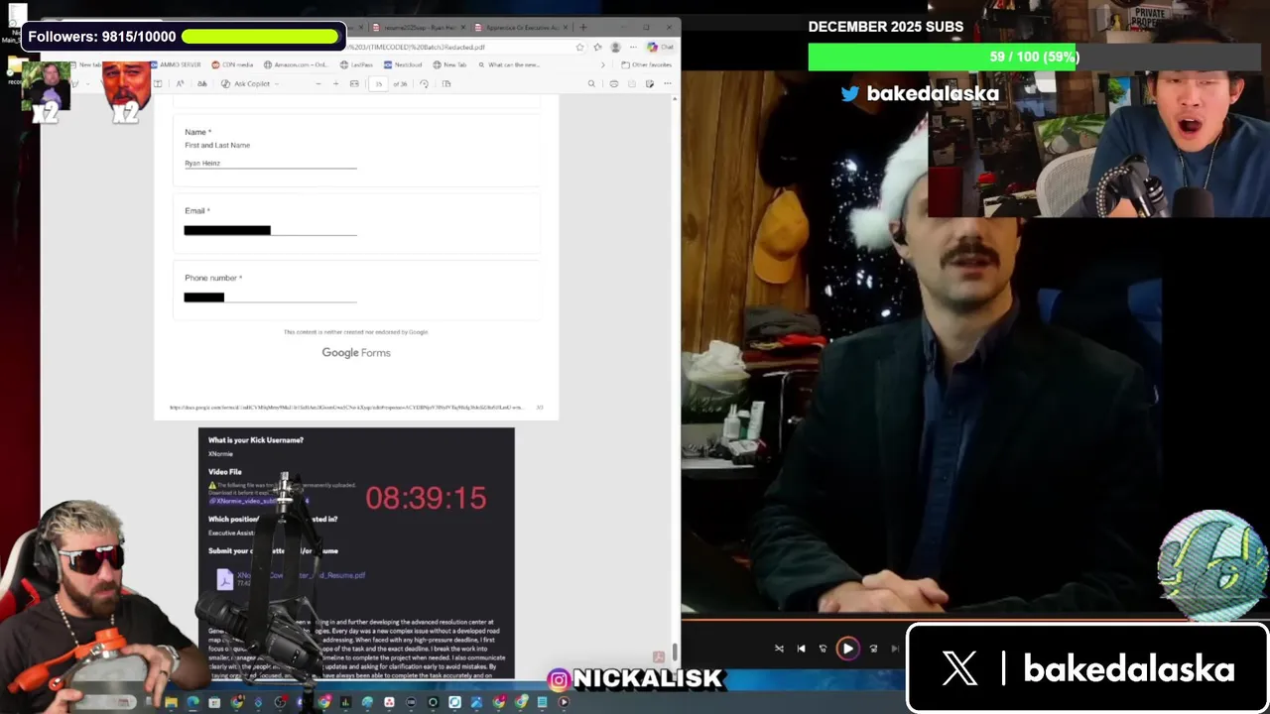Click the Name field with Ryan Heinz

point(270,164)
